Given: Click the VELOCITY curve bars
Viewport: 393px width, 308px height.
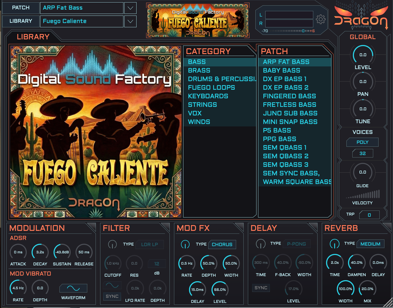Looking at the screenshot, I should 362,194.
